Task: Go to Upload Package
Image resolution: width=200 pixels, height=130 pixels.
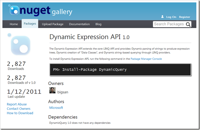Action: tap(53, 24)
